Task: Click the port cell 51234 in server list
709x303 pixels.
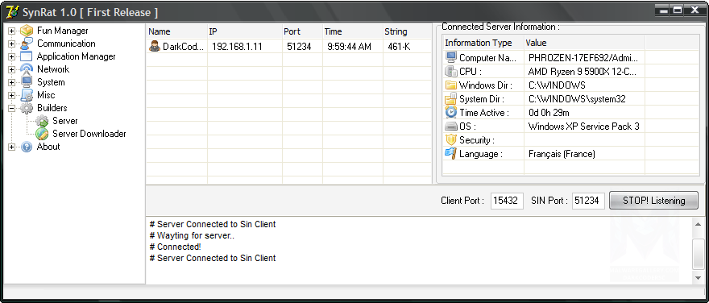Action: pyautogui.click(x=299, y=46)
